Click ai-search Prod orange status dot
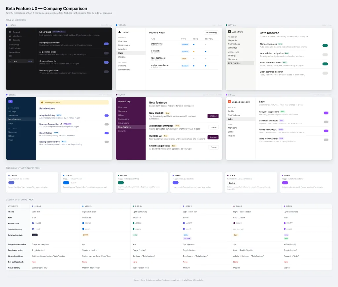 point(194,51)
